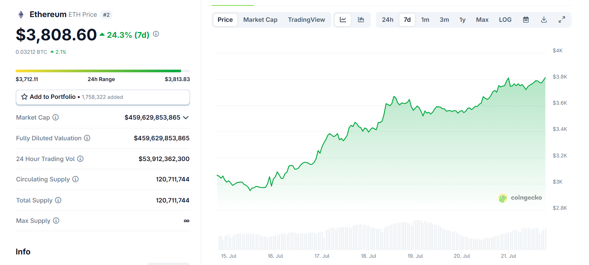This screenshot has height=265, width=589.
Task: Click the 24h Range progress bar
Action: pos(103,71)
